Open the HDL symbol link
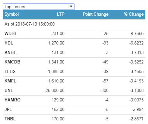Screen dimensions: 148x124 pyautogui.click(x=9, y=43)
